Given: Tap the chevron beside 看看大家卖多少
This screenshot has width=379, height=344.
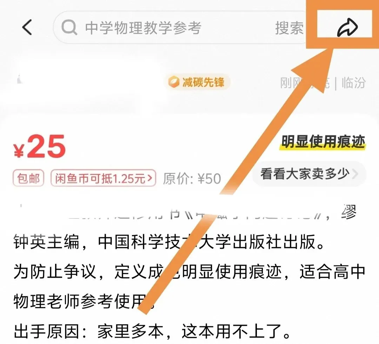Looking at the screenshot, I should click(x=355, y=174).
